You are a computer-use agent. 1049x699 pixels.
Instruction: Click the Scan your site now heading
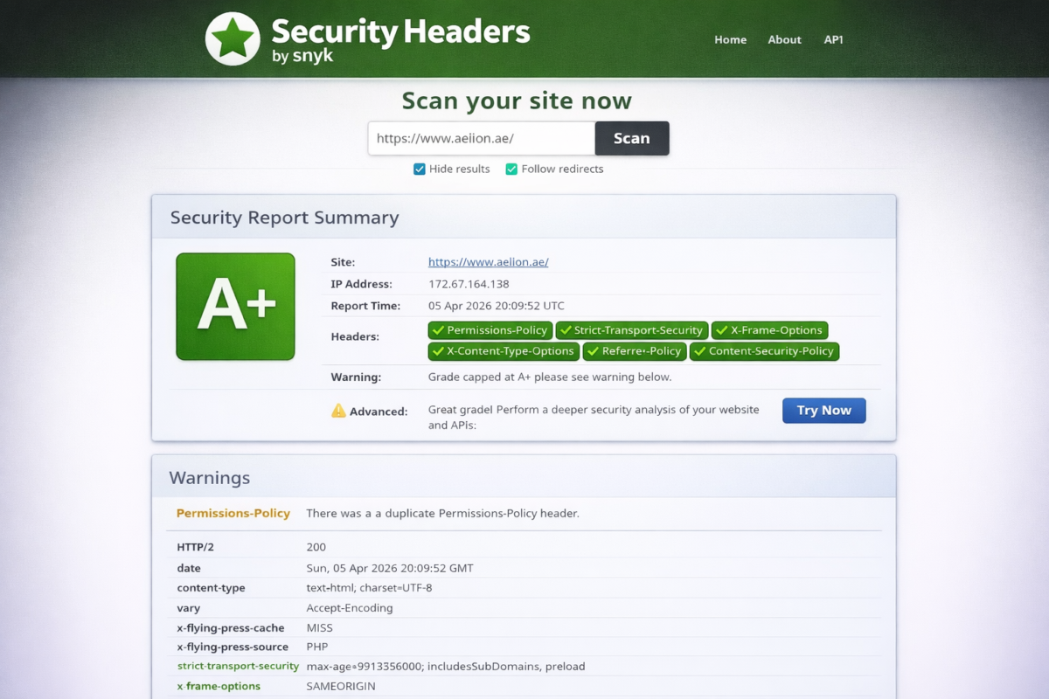pyautogui.click(x=517, y=100)
